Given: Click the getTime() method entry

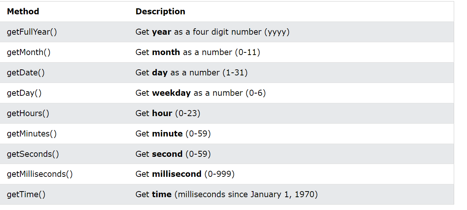Looking at the screenshot, I should (x=26, y=195).
